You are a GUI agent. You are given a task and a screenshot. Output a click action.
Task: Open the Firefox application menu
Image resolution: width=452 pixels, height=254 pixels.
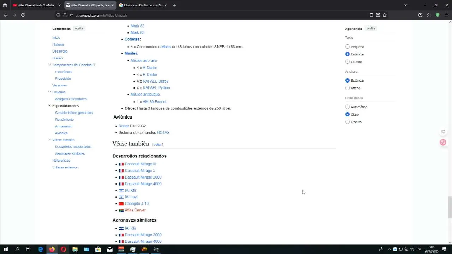(446, 15)
